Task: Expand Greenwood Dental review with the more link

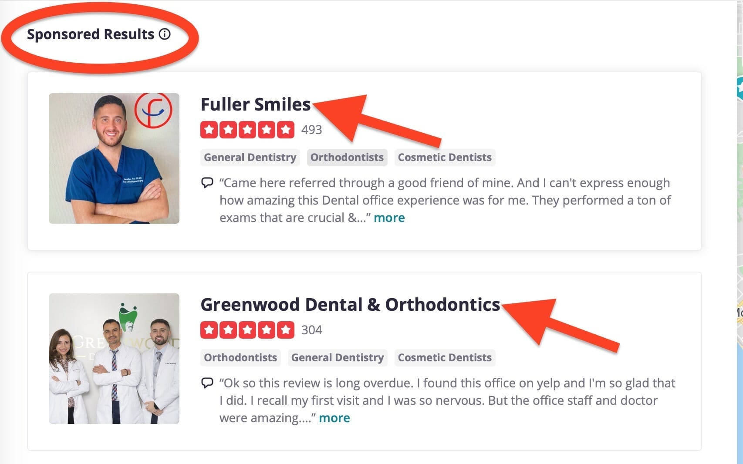Action: click(334, 418)
